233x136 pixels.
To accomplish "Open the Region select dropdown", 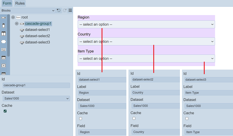I will [x=146, y=24].
